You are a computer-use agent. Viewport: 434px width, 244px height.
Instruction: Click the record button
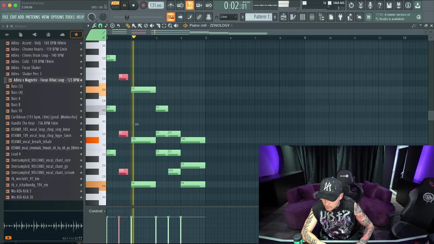[x=143, y=5]
